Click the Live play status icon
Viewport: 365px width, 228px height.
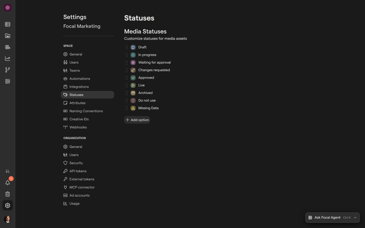click(133, 85)
